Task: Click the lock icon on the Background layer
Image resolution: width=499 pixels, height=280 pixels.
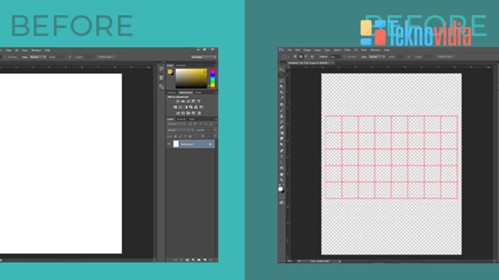Action: (210, 144)
